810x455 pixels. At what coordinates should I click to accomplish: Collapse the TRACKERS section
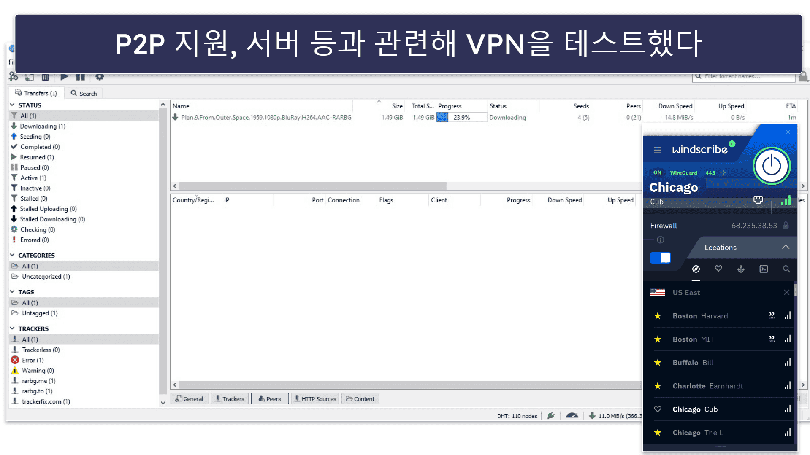(12, 328)
